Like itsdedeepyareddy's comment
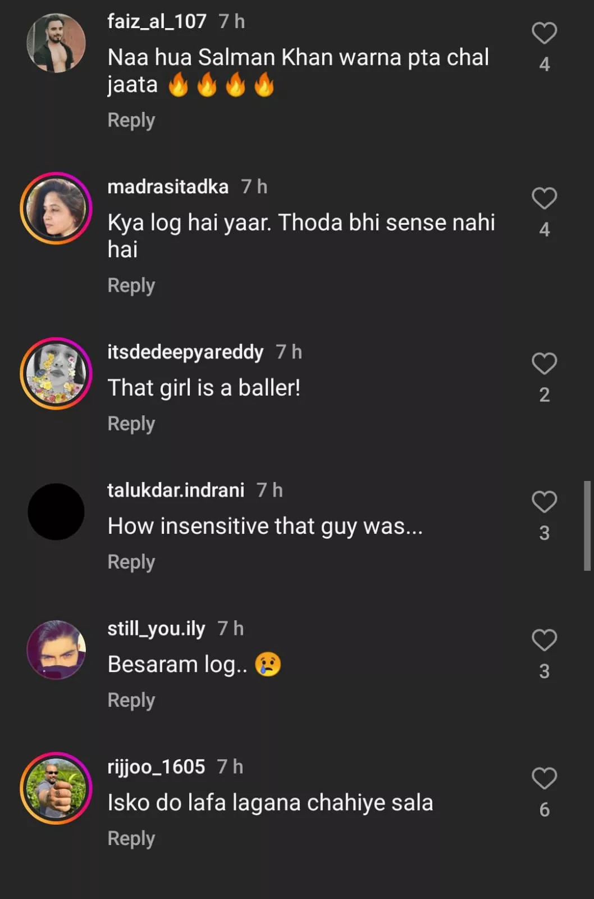Image resolution: width=594 pixels, height=899 pixels. (544, 364)
